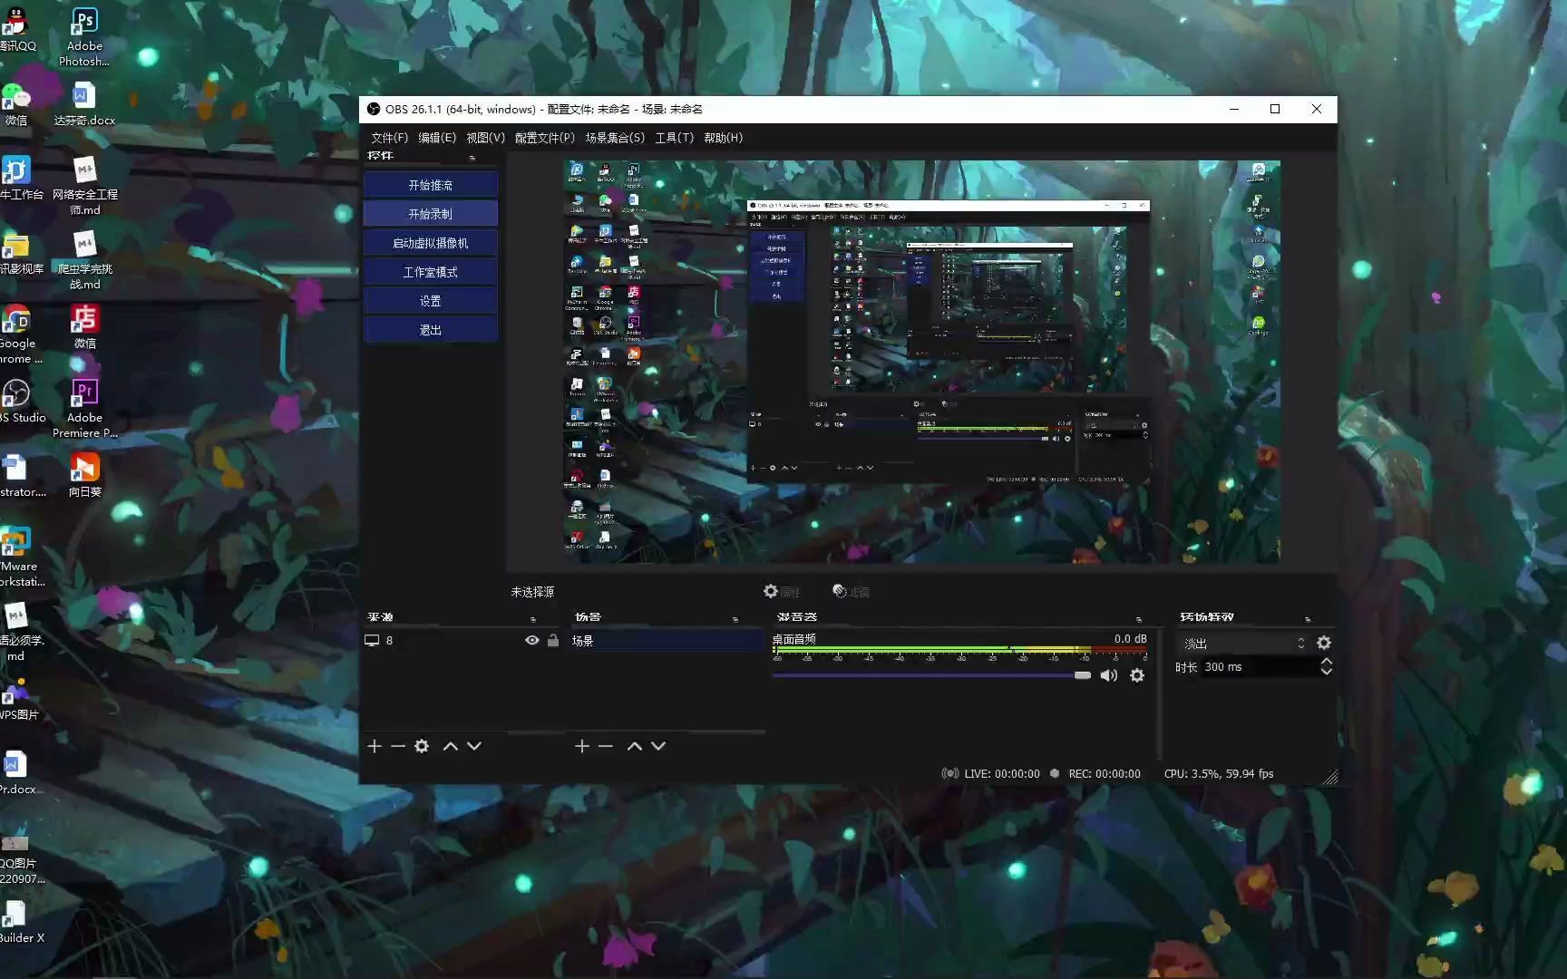Select 场景 in scenes list
The image size is (1567, 979).
667,641
